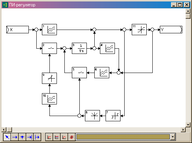This screenshot has height=143, width=192.
Task: Open the bottom toolbar dropdown arrow
Action: 173,137
